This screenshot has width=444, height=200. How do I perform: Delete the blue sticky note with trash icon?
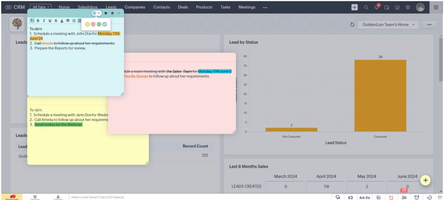(x=112, y=13)
